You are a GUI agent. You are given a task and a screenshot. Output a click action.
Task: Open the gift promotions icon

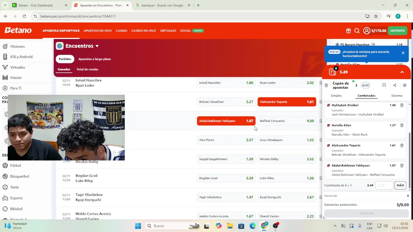348,31
